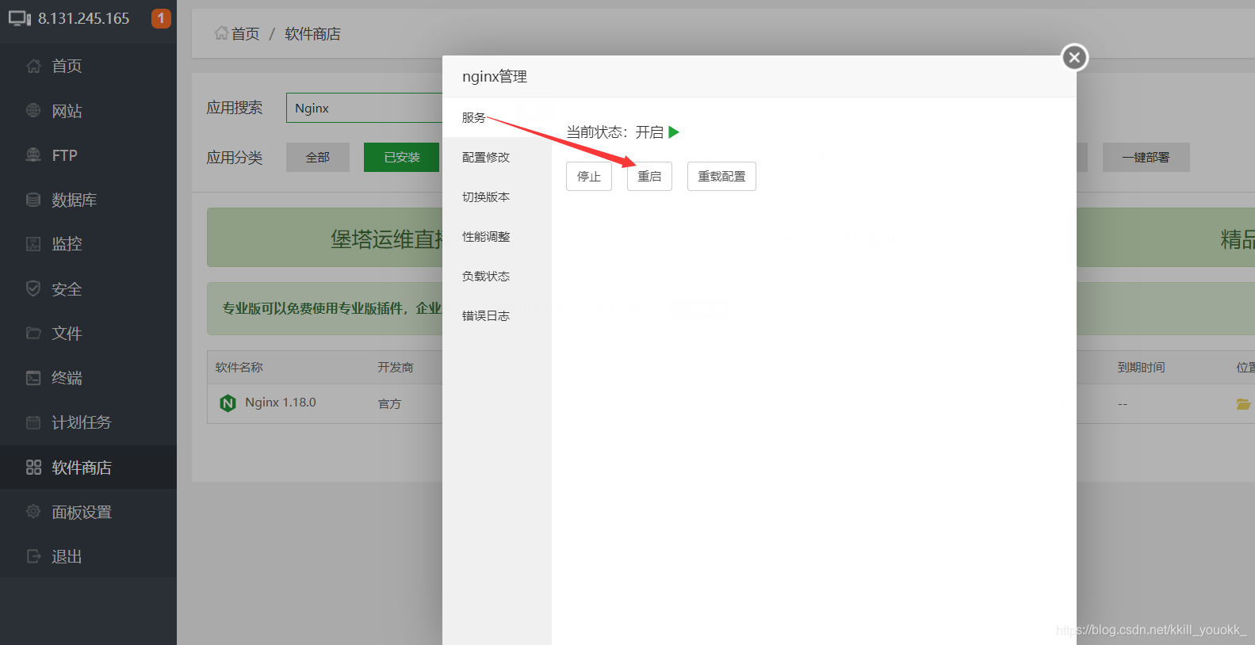Click the monitor chart icon beside 监控
The width and height of the screenshot is (1255, 645).
[x=33, y=243]
